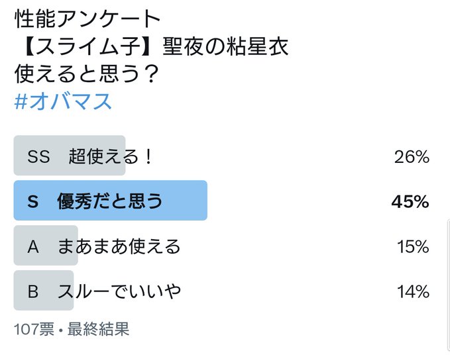
Task: Click the gray bar behind the B label
Action: [44, 291]
